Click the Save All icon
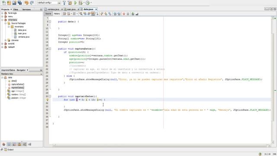Image resolution: width=277 pixels, height=156 pixels. [20, 3]
